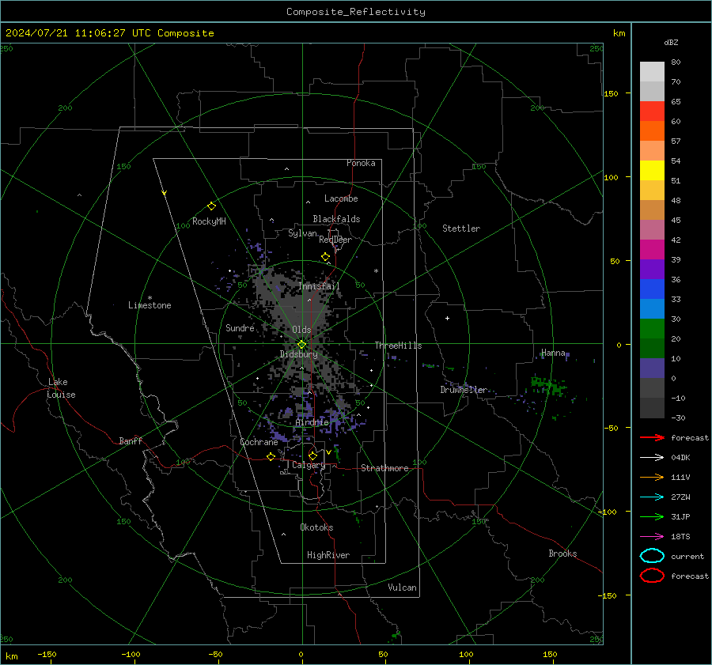
Task: Click the Strathmore city label
Action: [384, 468]
